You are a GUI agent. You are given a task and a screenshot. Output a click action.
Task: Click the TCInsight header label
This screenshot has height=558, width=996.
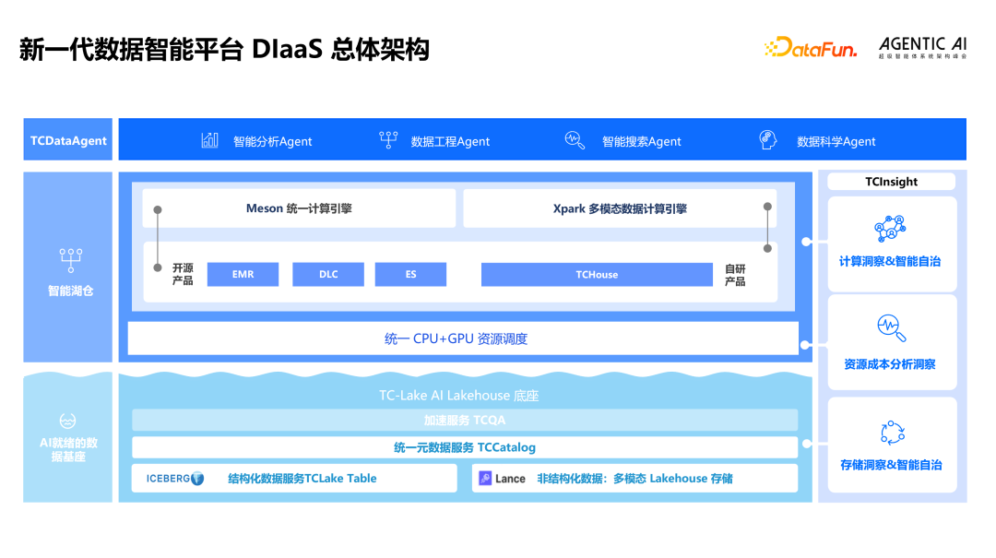891,182
